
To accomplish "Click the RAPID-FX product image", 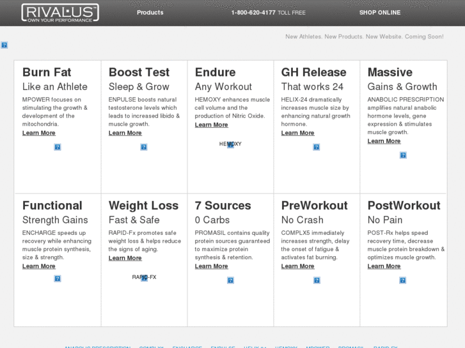I will (x=144, y=277).
